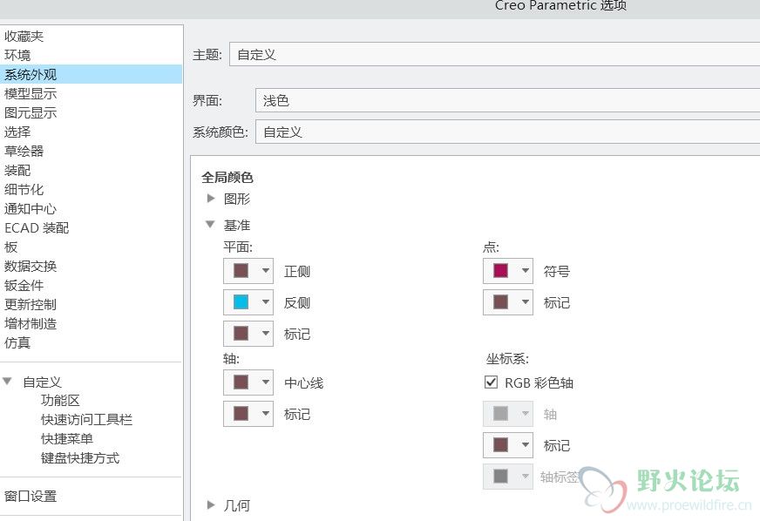This screenshot has width=760, height=521.
Task: Go to 选择 options category
Action: 17,132
